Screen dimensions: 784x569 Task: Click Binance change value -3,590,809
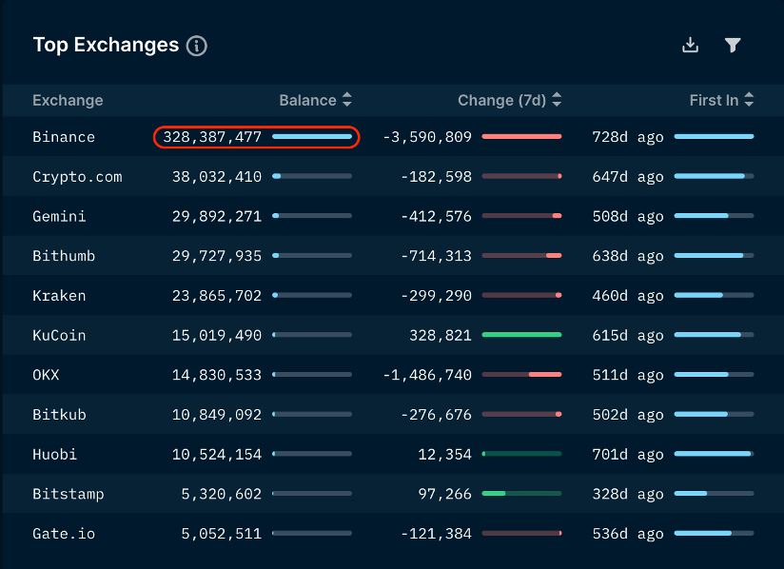coord(427,137)
